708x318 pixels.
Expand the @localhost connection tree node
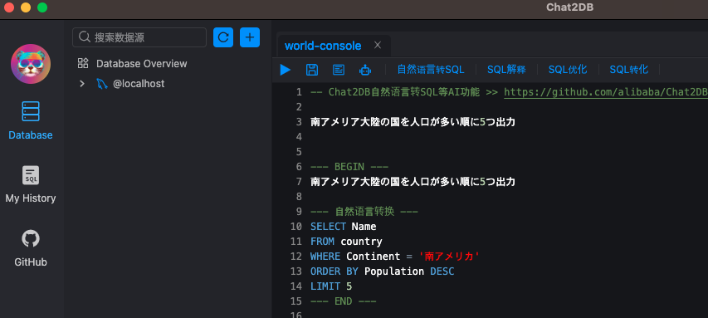[x=81, y=84]
